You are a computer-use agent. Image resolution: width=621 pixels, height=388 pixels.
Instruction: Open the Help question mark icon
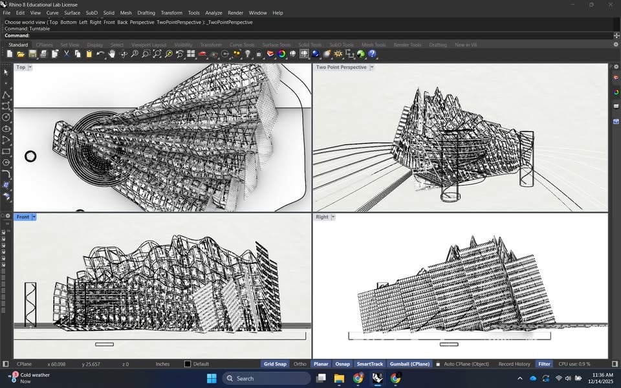click(x=372, y=54)
